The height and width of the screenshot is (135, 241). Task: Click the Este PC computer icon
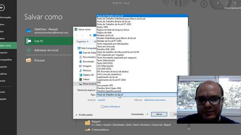point(29,41)
